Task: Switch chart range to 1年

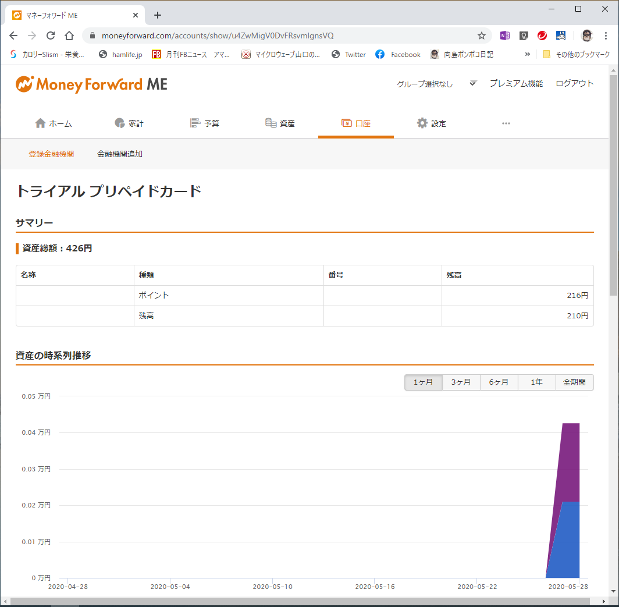Action: (x=536, y=382)
